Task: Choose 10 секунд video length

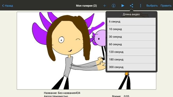Action: point(131,29)
